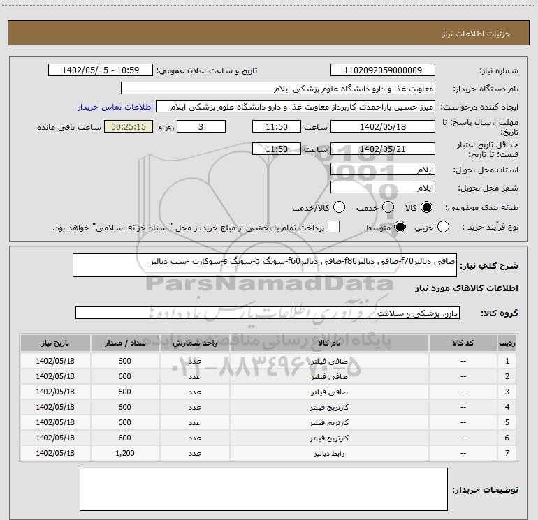The width and height of the screenshot is (538, 520).
Task: Click the واحد شمارش column header
Action: point(194,343)
